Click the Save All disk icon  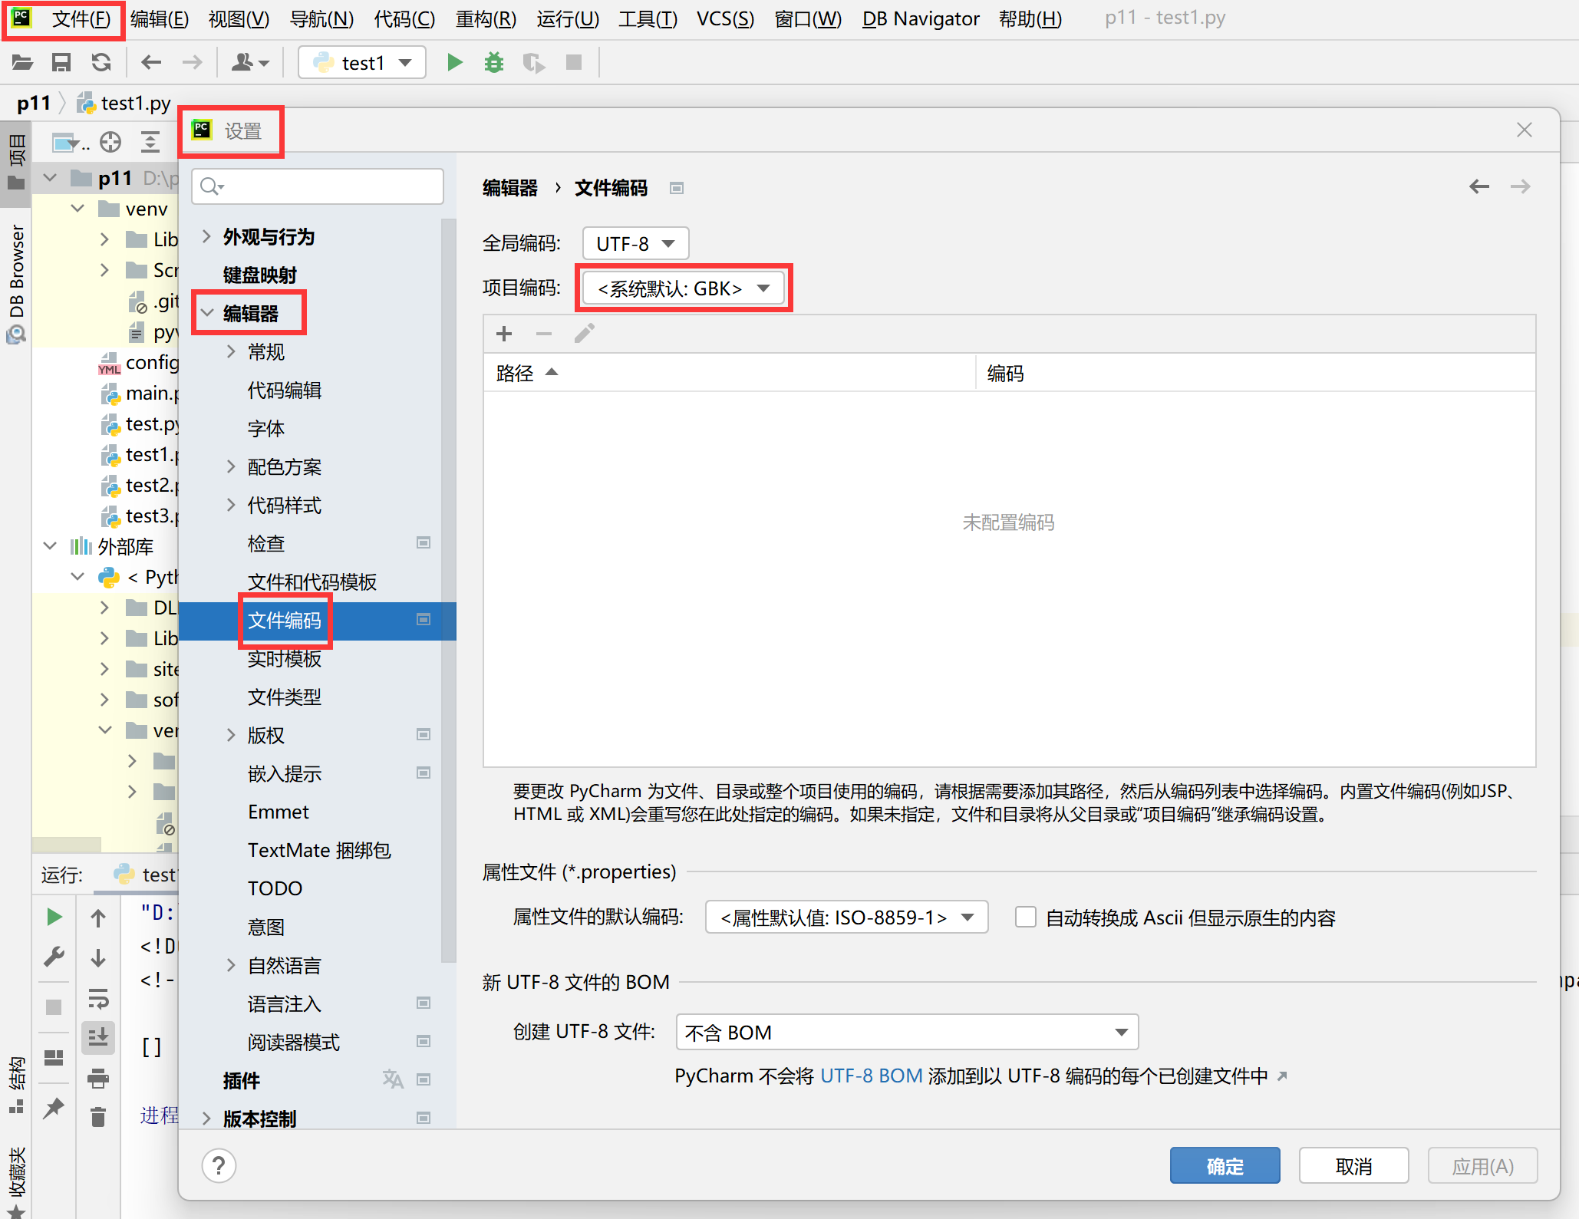click(61, 62)
